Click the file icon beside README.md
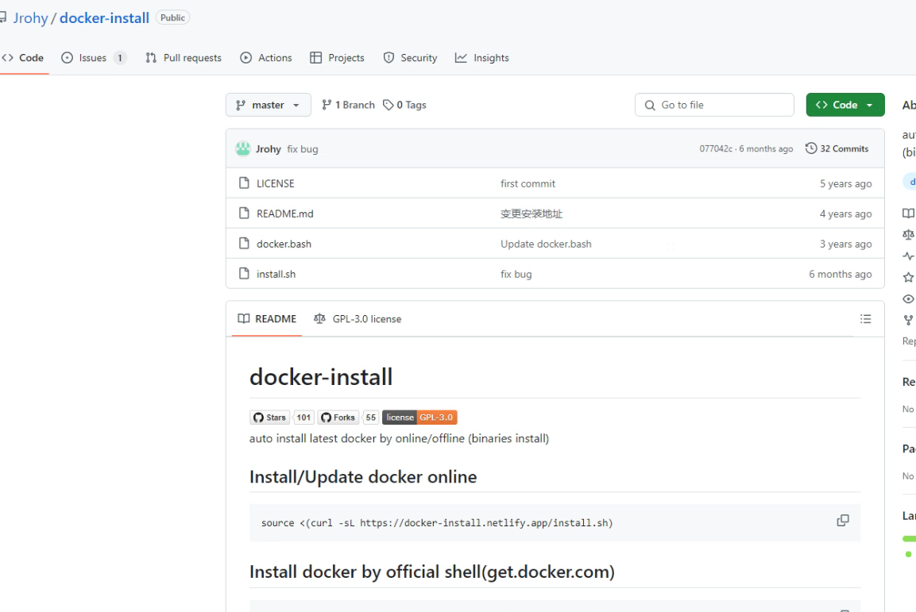 point(244,214)
